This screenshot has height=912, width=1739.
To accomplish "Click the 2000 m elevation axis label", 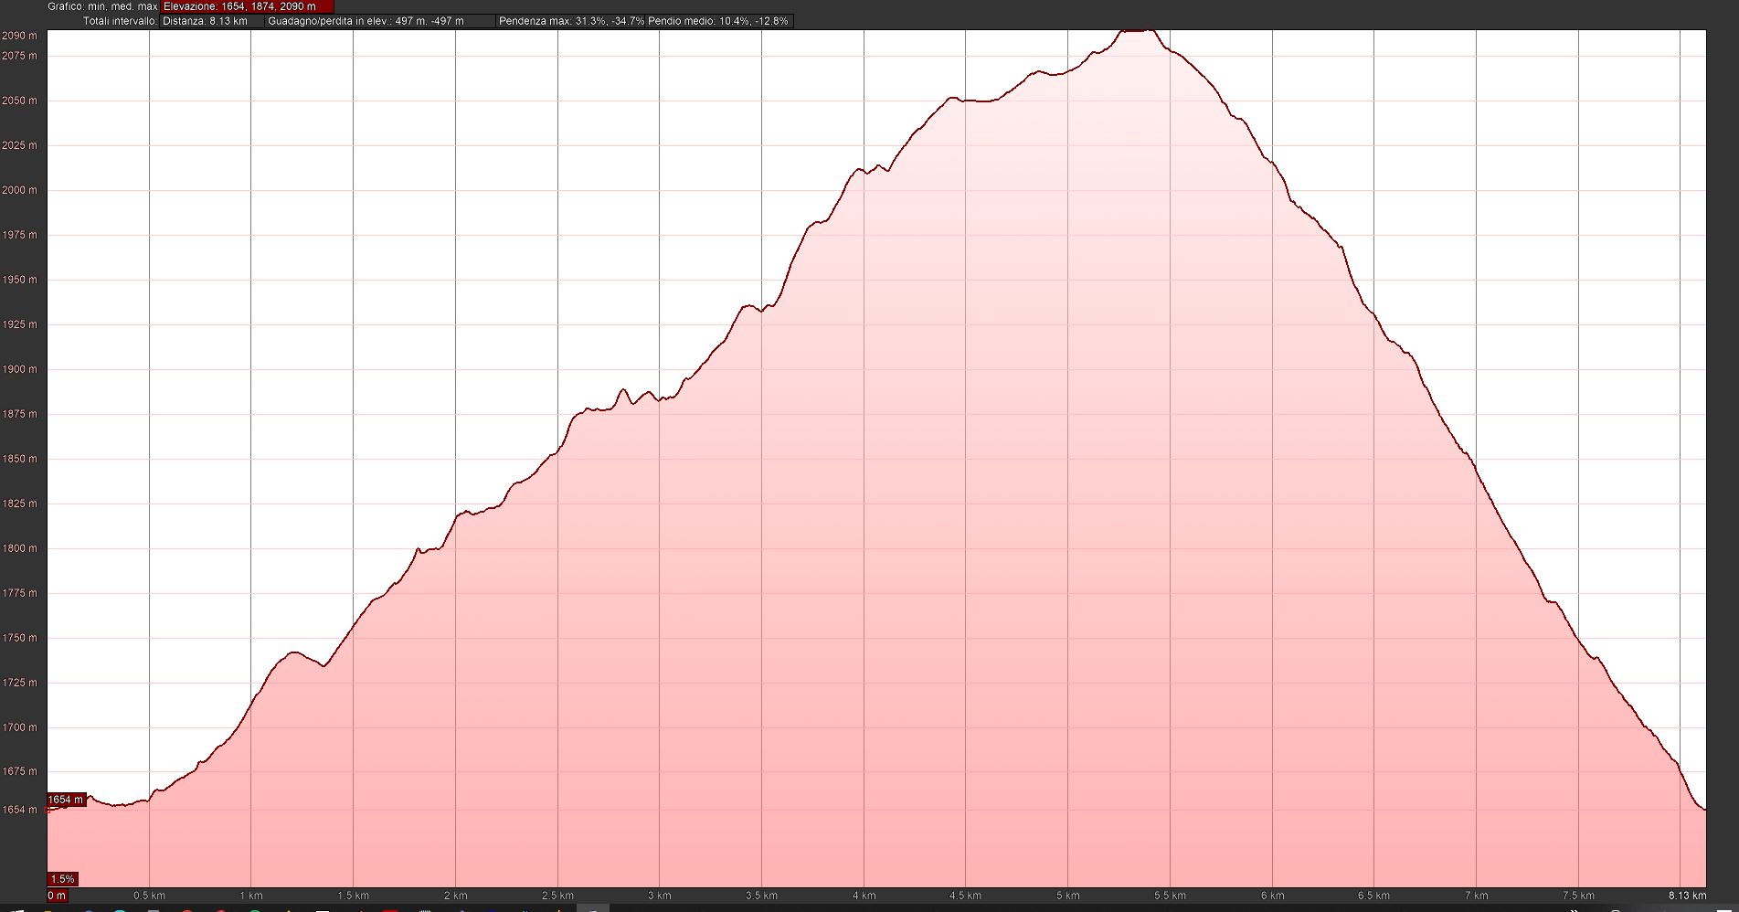I will click(x=19, y=190).
